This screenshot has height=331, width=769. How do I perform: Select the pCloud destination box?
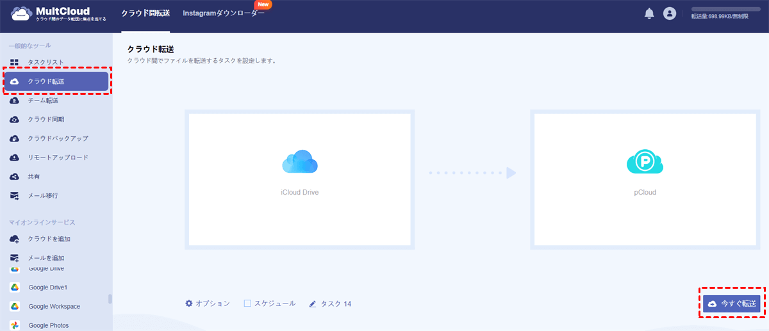[x=645, y=179]
